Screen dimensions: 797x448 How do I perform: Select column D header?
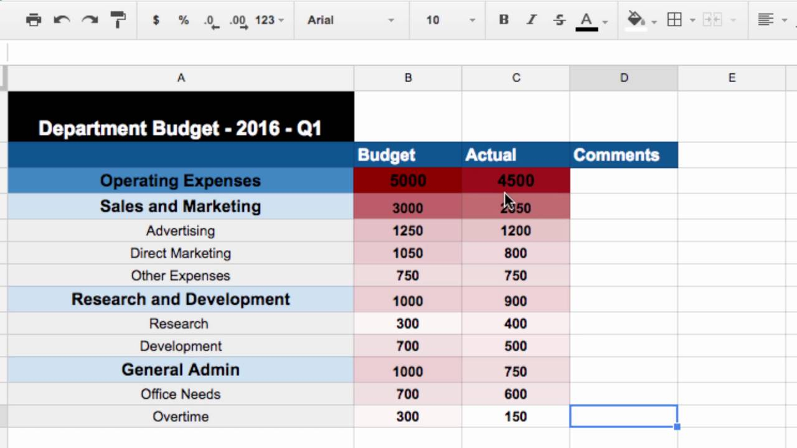tap(623, 78)
